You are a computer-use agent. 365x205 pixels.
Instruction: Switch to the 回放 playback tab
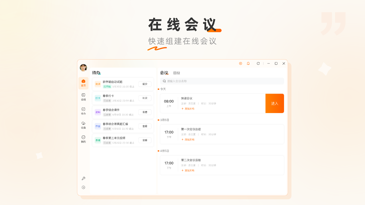(177, 73)
